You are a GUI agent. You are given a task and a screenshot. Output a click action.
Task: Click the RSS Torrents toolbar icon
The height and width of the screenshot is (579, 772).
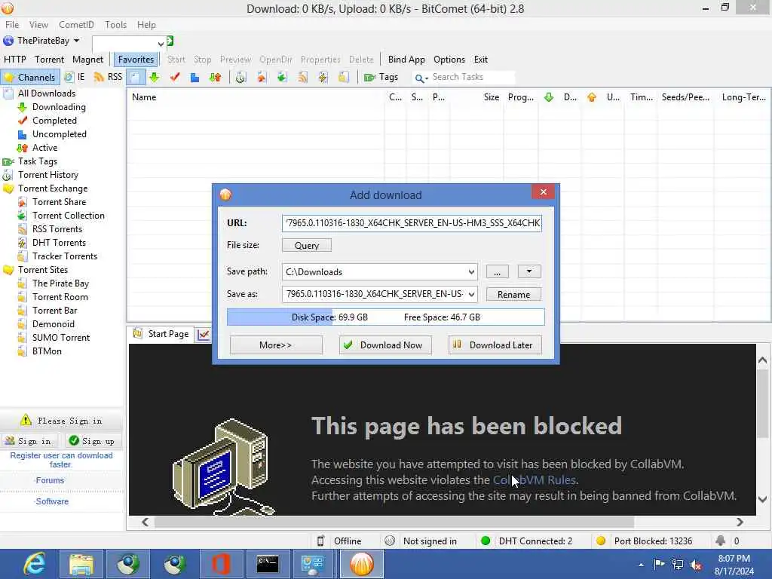click(x=302, y=78)
